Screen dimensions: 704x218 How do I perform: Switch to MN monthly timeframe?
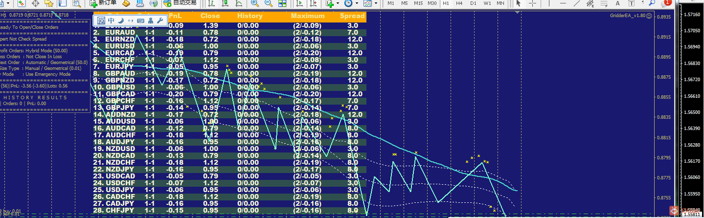pos(500,3)
